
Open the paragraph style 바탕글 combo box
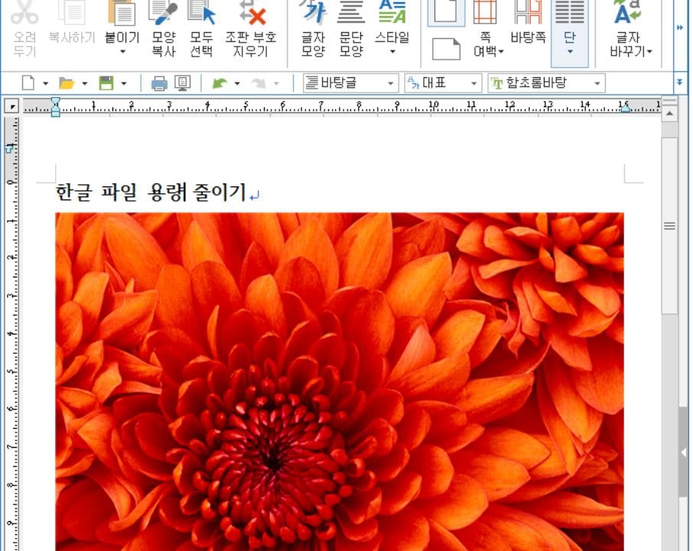click(351, 83)
